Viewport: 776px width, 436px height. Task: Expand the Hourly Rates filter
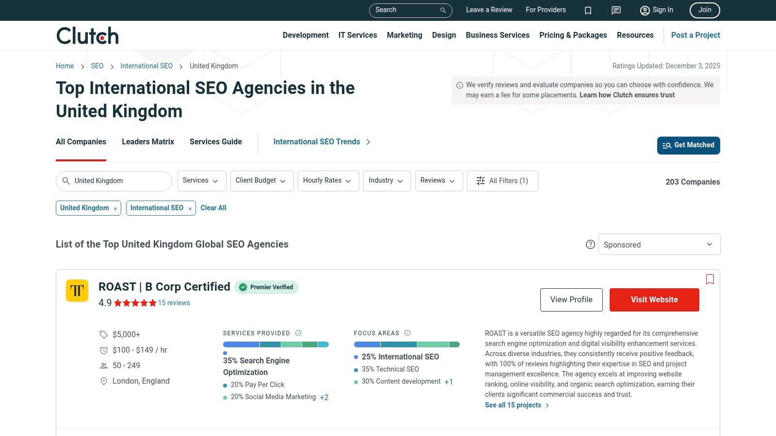point(328,181)
